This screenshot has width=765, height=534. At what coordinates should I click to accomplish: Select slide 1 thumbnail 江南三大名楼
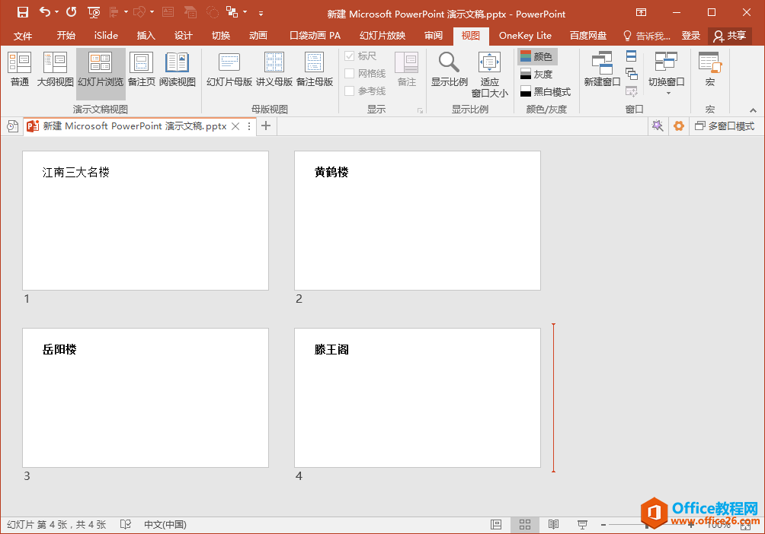point(146,221)
